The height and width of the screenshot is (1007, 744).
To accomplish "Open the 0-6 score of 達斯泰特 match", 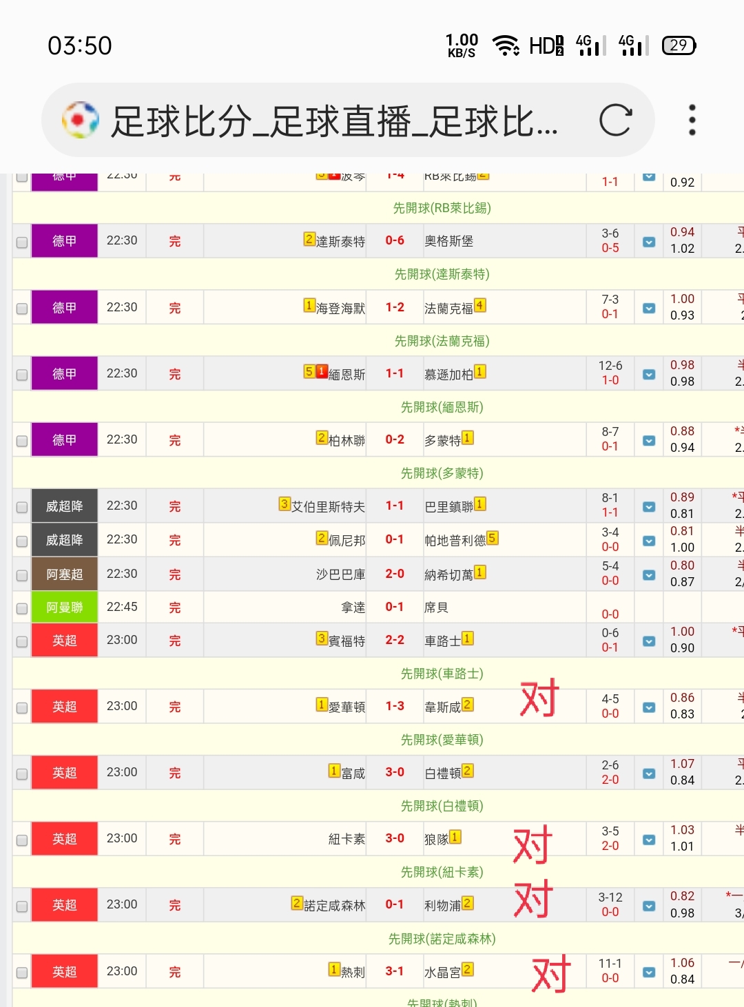I will 395,240.
